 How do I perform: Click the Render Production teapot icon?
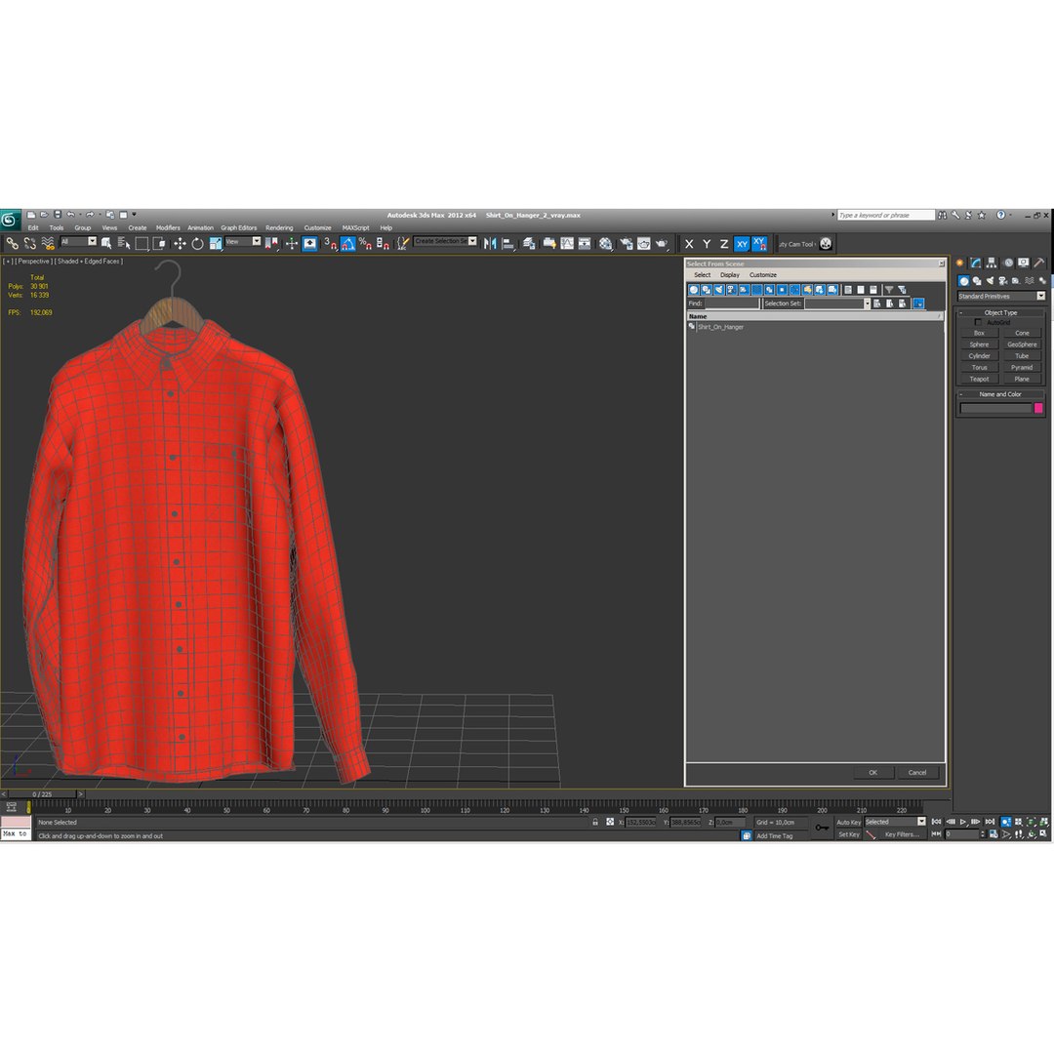[x=662, y=243]
